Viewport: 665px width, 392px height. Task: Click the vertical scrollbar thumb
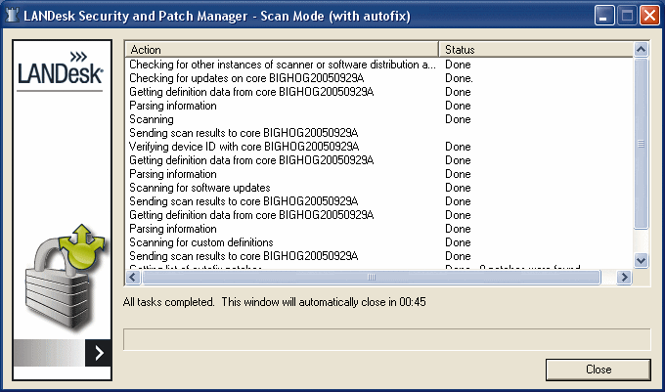click(x=641, y=144)
